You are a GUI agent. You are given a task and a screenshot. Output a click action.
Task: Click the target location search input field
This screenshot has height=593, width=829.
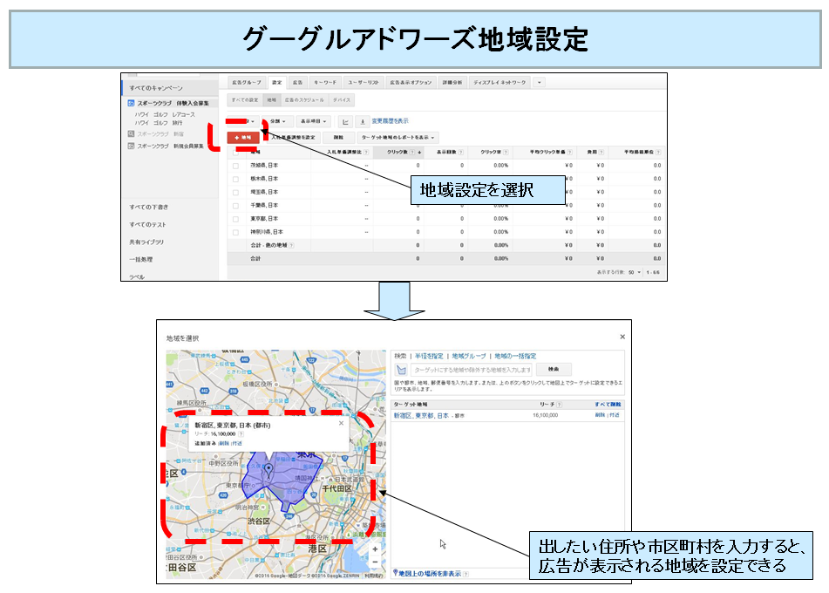pos(471,370)
